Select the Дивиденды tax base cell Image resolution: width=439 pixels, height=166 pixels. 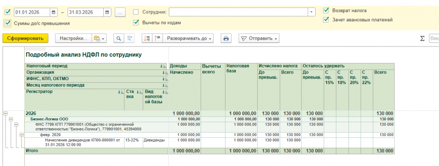[x=155, y=143]
